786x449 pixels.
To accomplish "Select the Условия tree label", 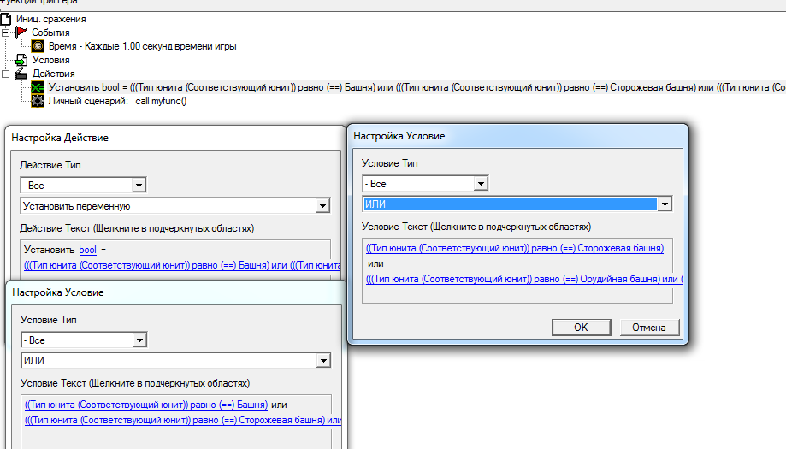I will click(x=50, y=60).
